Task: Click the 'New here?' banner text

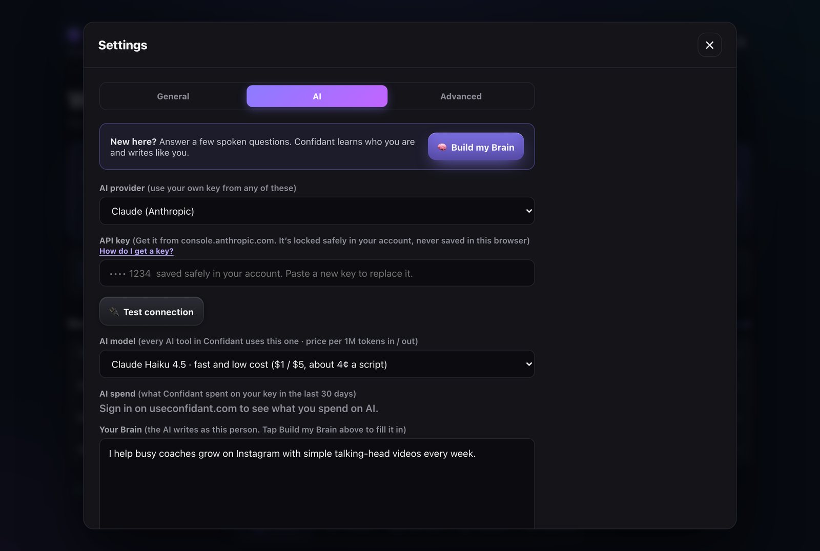Action: (262, 147)
